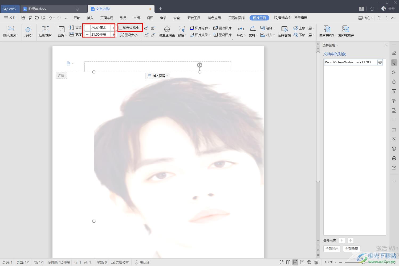Click the width value field 21.00厘米
399x266 pixels.
(x=100, y=34)
